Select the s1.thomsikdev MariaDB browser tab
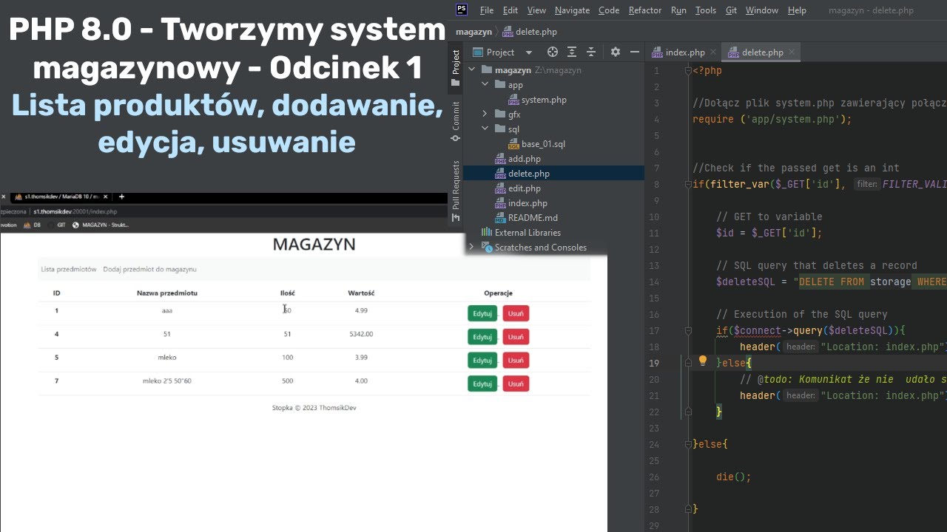 click(x=61, y=197)
